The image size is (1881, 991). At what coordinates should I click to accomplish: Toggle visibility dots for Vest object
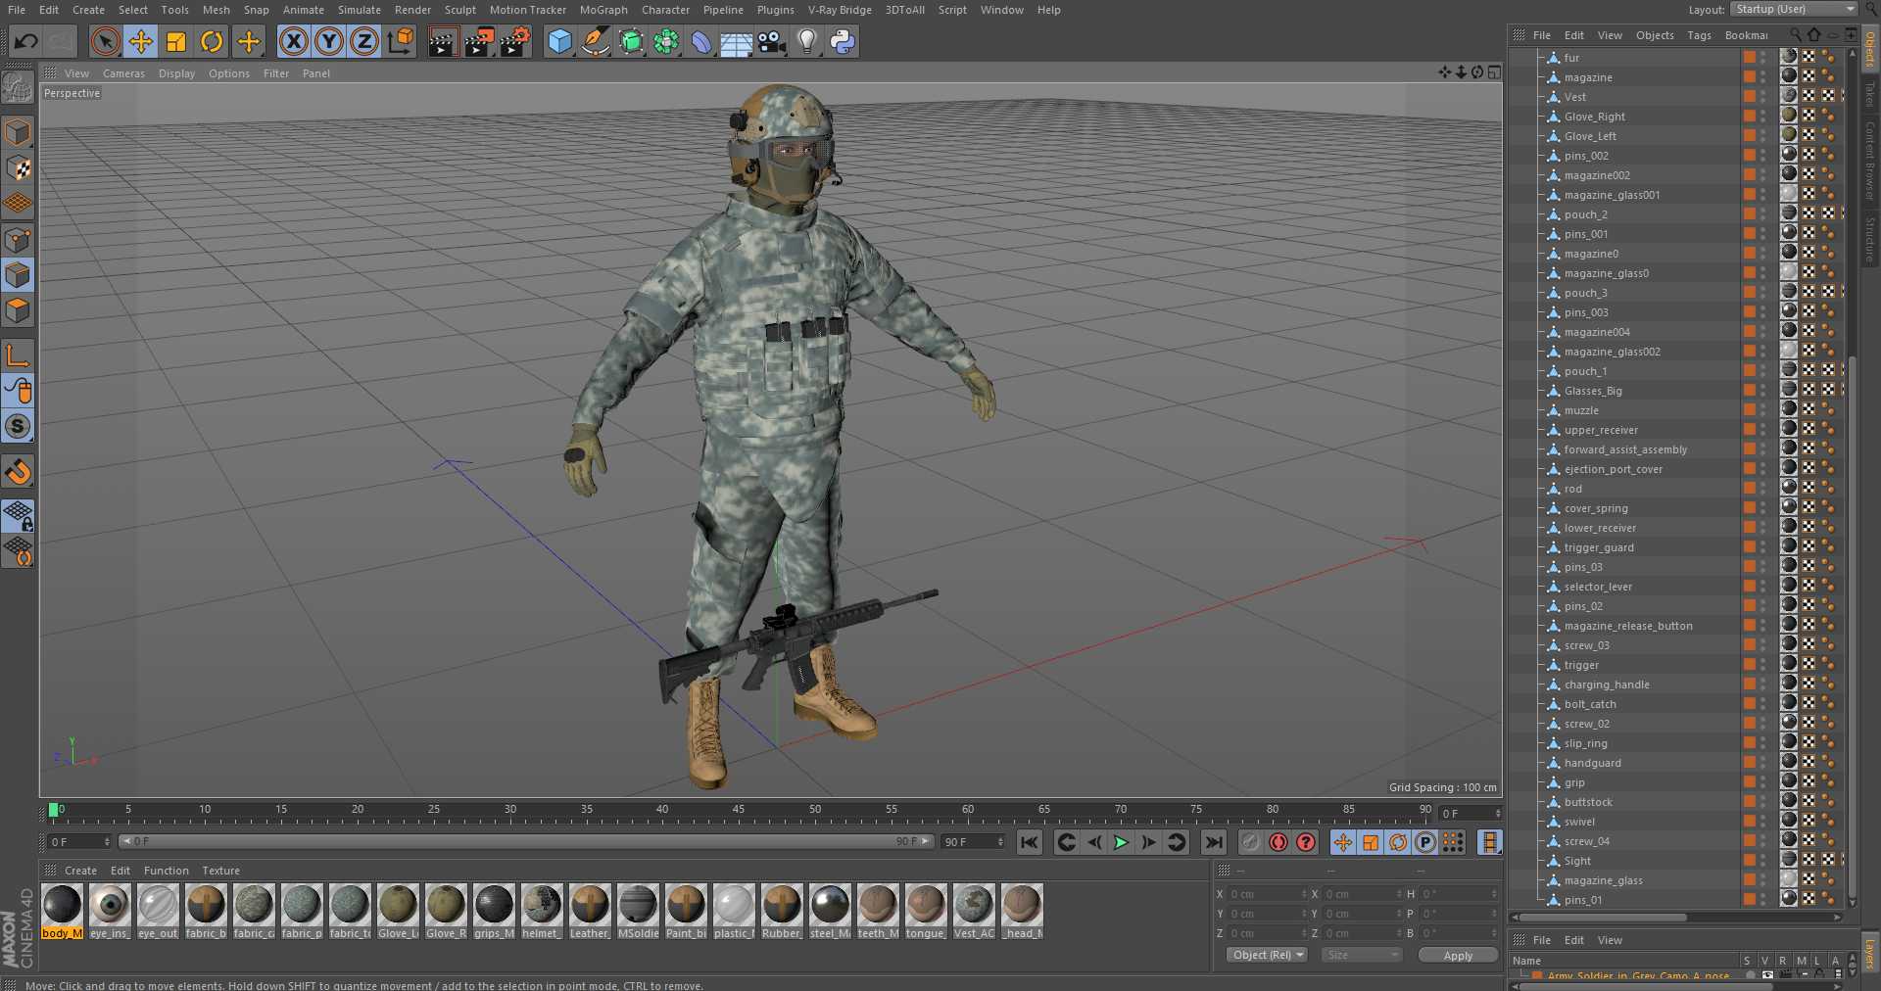pyautogui.click(x=1763, y=96)
